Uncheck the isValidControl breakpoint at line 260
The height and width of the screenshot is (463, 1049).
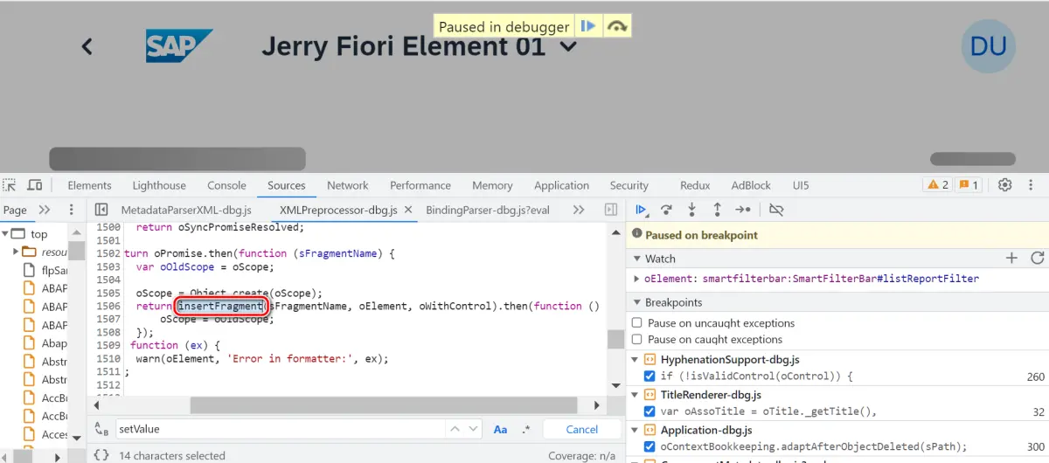(x=650, y=376)
